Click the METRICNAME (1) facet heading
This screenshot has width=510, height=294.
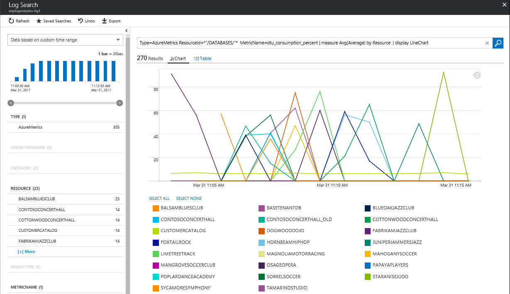(x=27, y=287)
